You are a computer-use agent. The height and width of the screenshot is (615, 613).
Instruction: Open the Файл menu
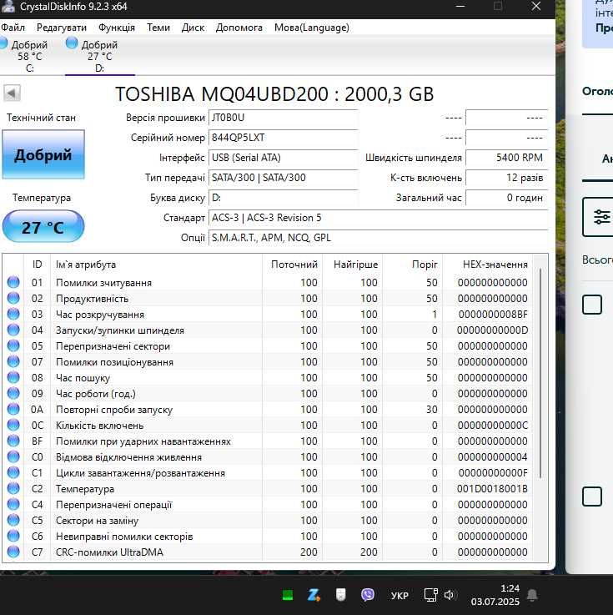tap(13, 28)
